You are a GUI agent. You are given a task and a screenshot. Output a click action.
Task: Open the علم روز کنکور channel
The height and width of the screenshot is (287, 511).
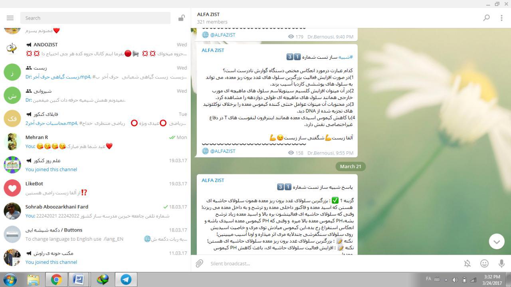pyautogui.click(x=95, y=165)
